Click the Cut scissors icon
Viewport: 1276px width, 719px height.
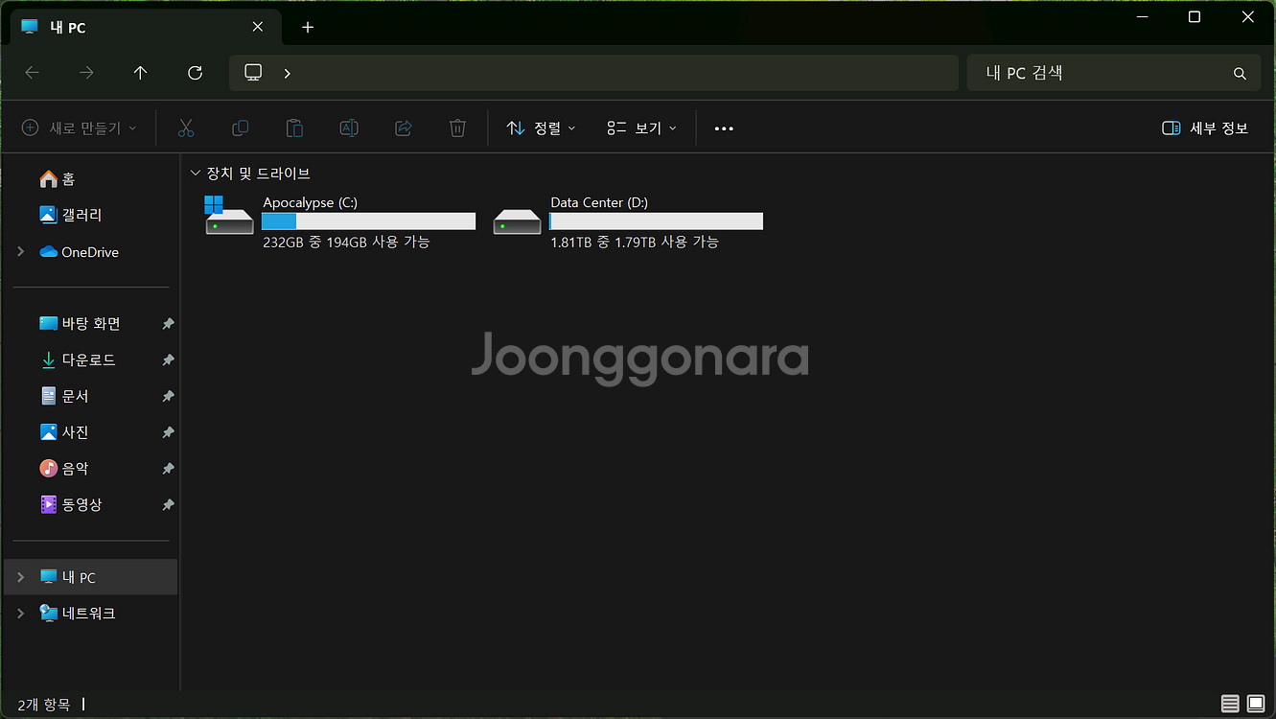186,128
